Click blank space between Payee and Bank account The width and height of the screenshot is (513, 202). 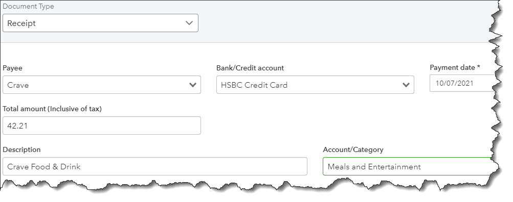pyautogui.click(x=208, y=85)
